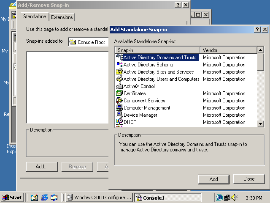Click the ActiveX Control icon
This screenshot has width=270, height=203.
(x=119, y=86)
